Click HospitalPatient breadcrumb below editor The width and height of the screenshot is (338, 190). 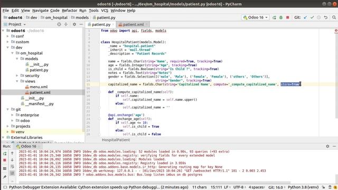tap(116, 140)
